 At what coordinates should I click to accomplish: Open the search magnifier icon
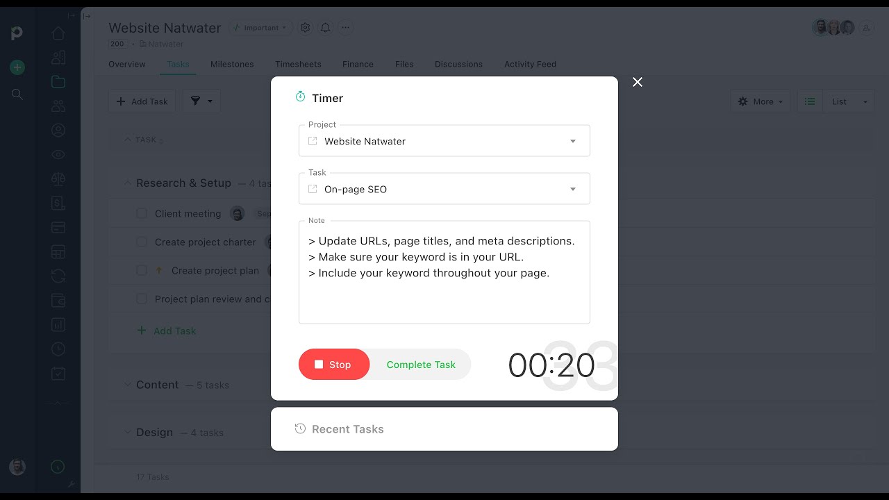(x=17, y=94)
